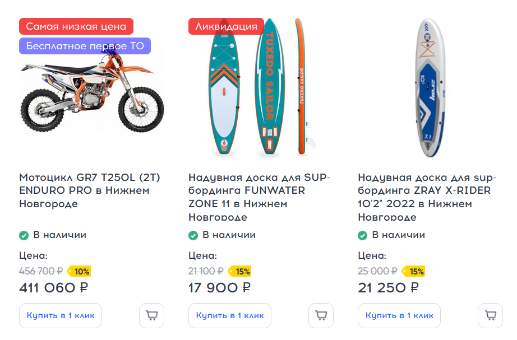517x340 pixels.
Task: Click 15% discount tag on FUNWATER board
Action: pyautogui.click(x=241, y=272)
